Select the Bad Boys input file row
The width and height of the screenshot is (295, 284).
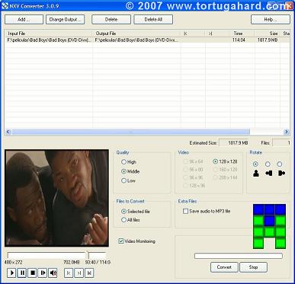49,40
